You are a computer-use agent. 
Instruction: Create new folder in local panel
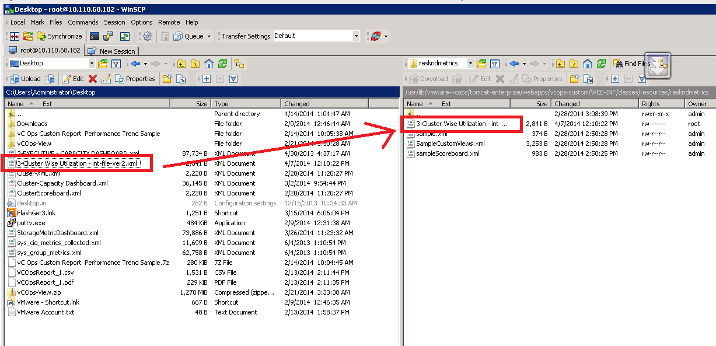[x=167, y=79]
